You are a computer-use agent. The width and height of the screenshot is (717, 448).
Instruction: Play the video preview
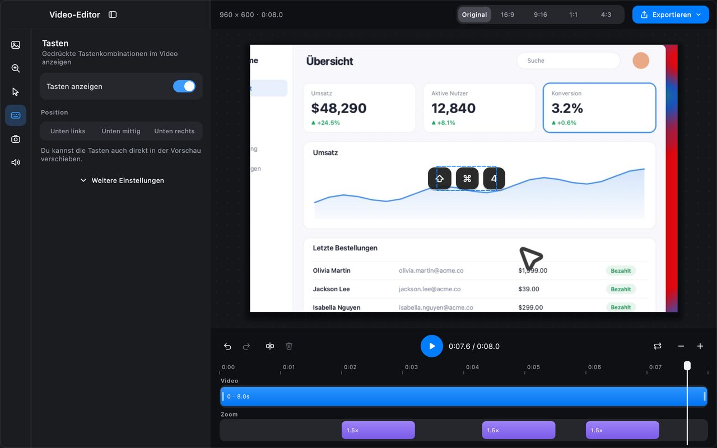[432, 346]
